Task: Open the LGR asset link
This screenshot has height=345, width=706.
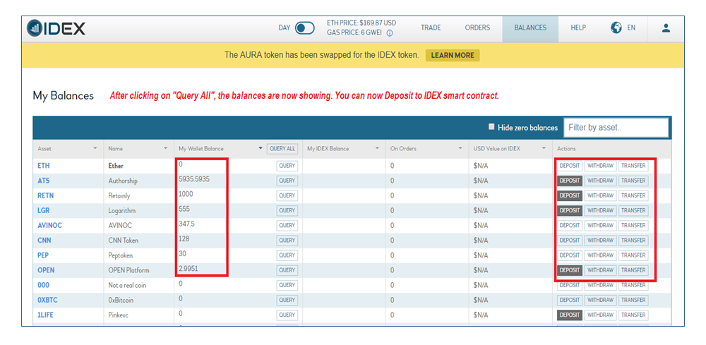Action: coord(44,210)
